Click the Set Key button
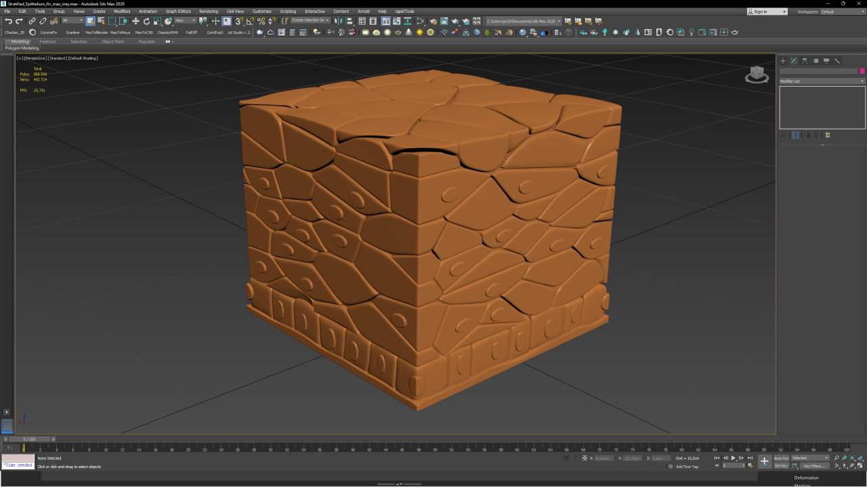Image resolution: width=867 pixels, height=487 pixels. [x=781, y=465]
